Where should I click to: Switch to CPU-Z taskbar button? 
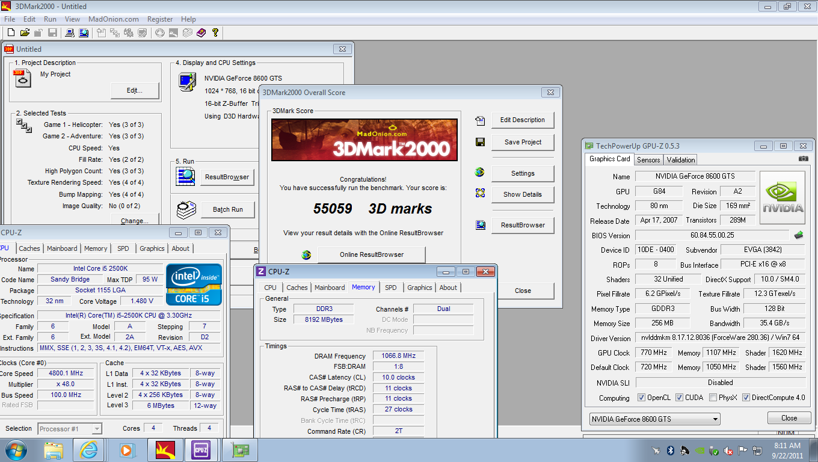[201, 450]
